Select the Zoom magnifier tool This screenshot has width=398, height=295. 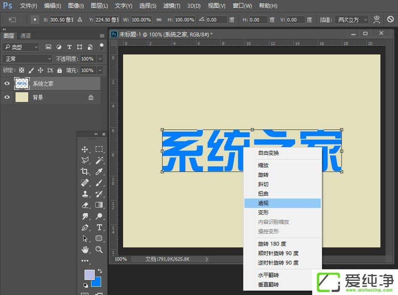pos(99,250)
